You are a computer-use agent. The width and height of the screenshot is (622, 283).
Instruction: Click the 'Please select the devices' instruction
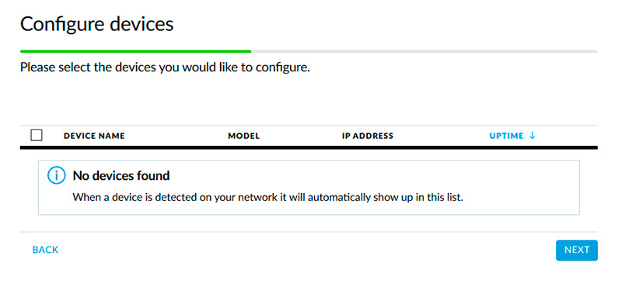point(165,67)
